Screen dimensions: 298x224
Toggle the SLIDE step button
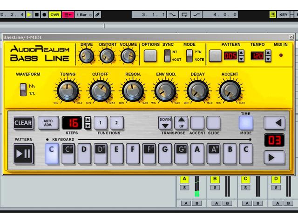[214, 123]
